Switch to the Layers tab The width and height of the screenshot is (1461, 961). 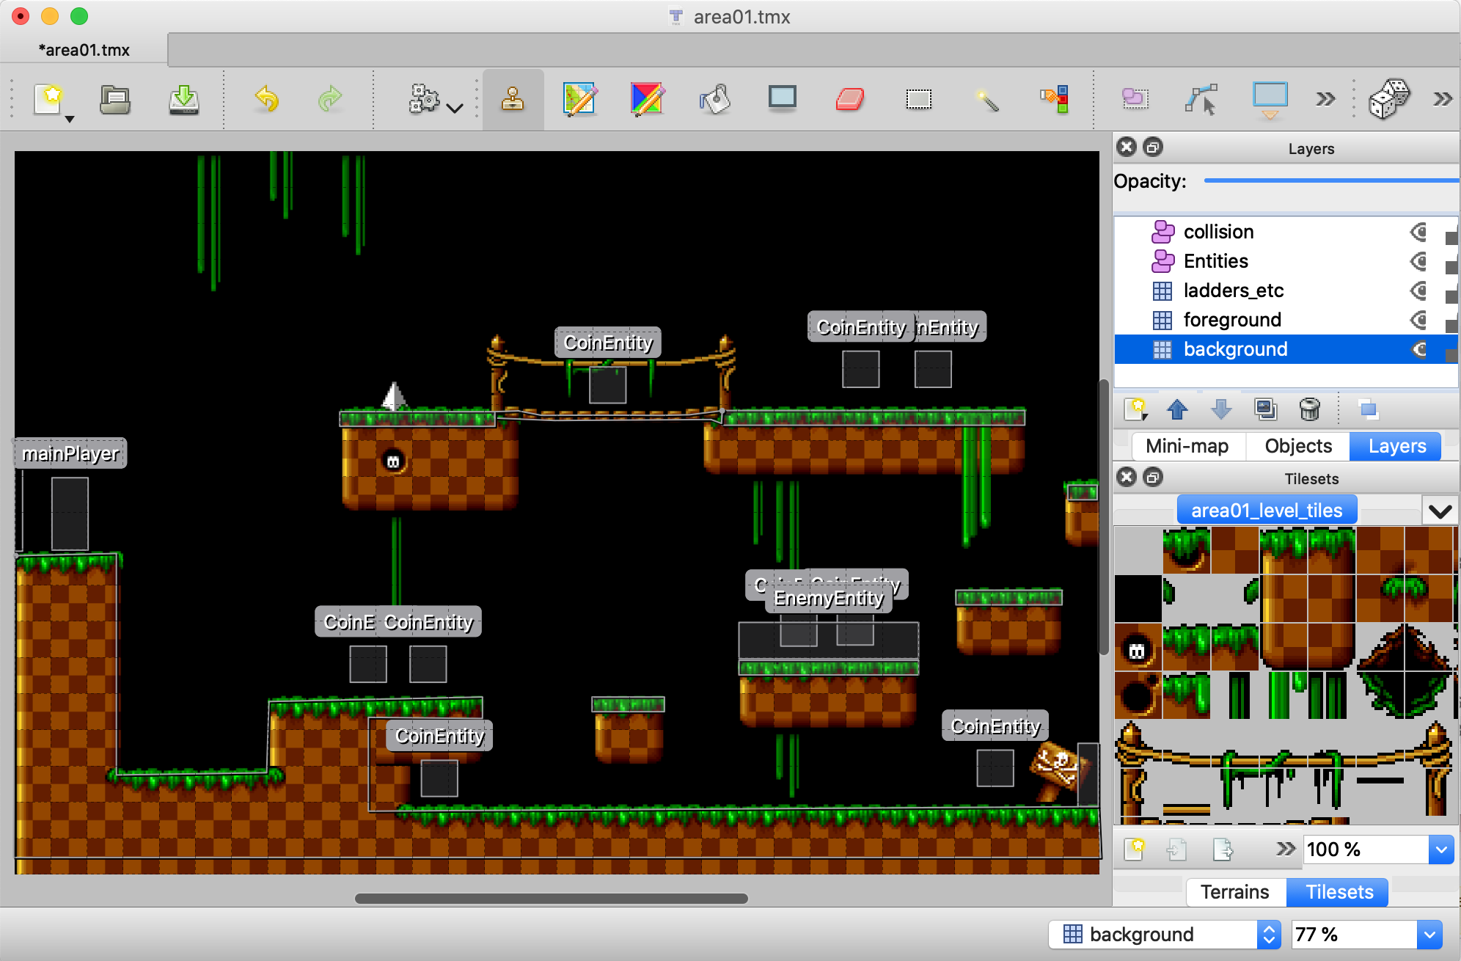tap(1396, 446)
